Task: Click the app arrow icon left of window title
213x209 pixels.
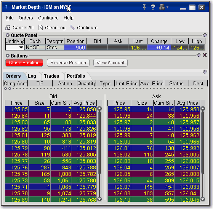Action: pyautogui.click(x=6, y=7)
